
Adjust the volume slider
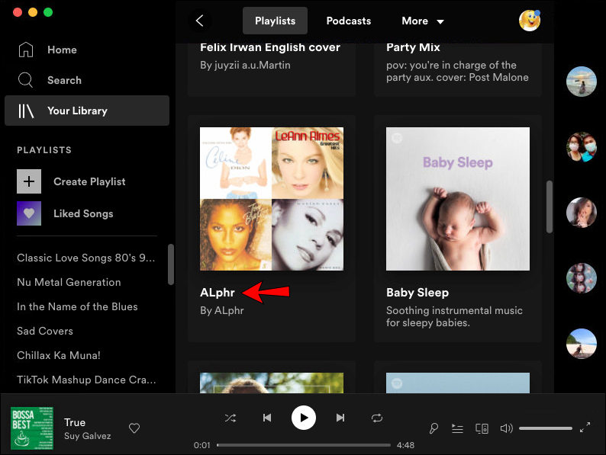point(545,428)
